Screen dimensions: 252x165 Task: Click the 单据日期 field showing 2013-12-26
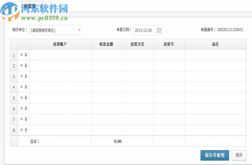[x=148, y=30]
